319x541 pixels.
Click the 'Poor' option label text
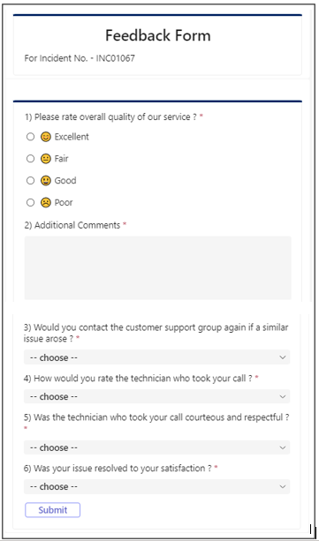tap(64, 202)
